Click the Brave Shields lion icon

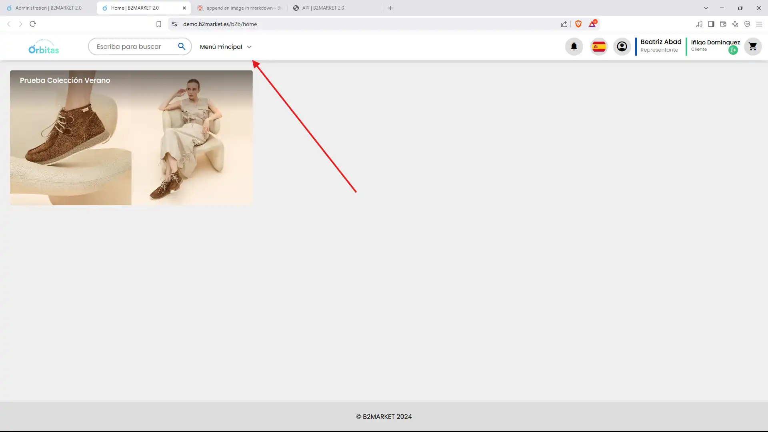click(578, 24)
